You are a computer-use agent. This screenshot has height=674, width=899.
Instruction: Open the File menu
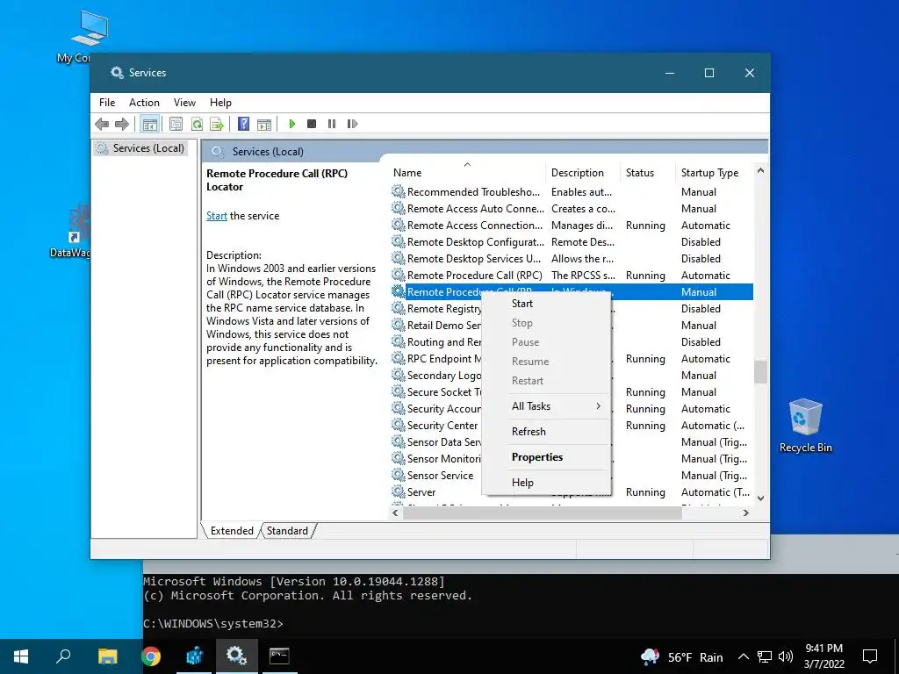tap(107, 103)
